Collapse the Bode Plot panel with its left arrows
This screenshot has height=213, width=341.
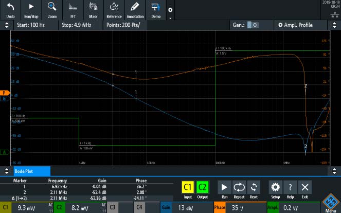tap(6, 171)
